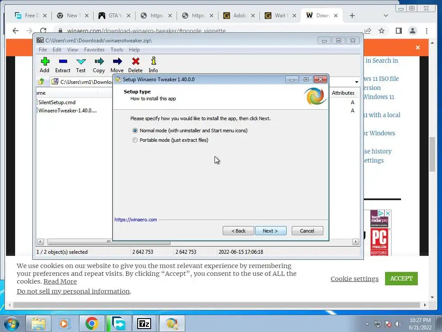The height and width of the screenshot is (332, 442).
Task: Open the Info tool in 7-Zip
Action: tap(153, 61)
